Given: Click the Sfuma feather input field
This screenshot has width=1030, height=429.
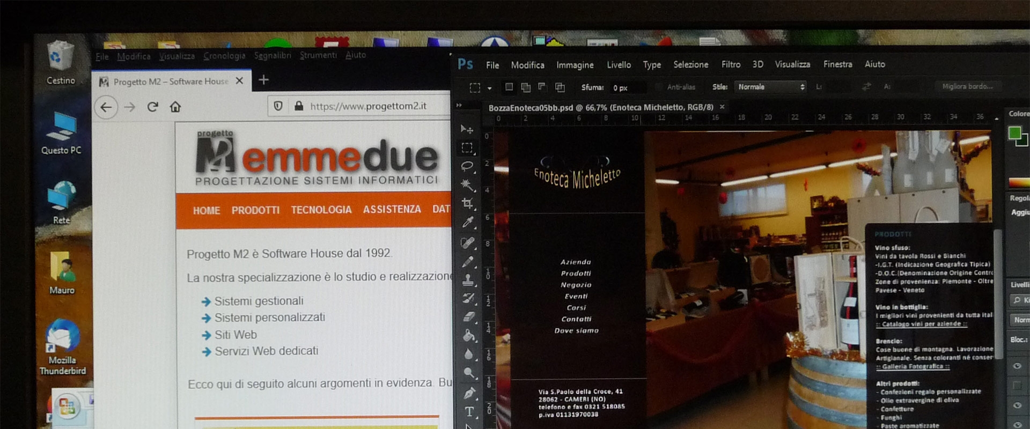Looking at the screenshot, I should (628, 87).
